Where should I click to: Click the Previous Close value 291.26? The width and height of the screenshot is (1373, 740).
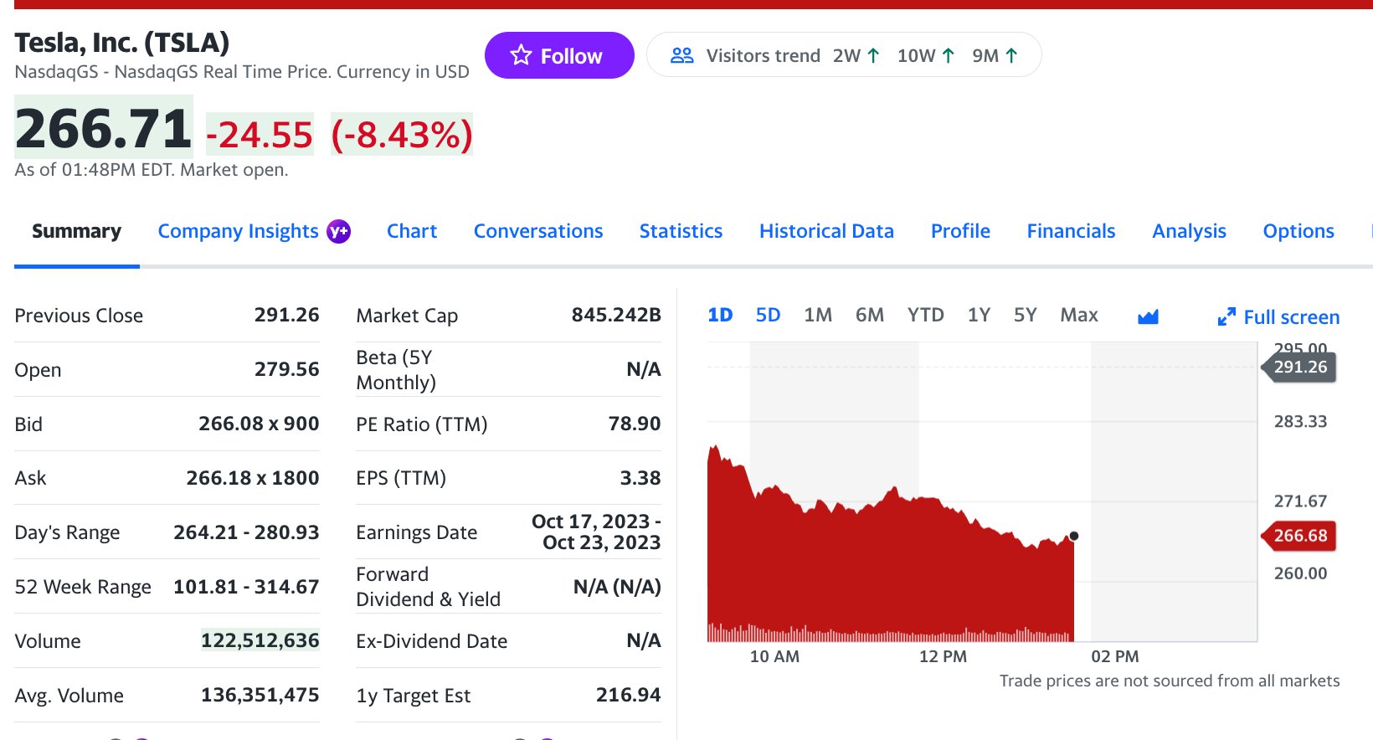(x=286, y=315)
